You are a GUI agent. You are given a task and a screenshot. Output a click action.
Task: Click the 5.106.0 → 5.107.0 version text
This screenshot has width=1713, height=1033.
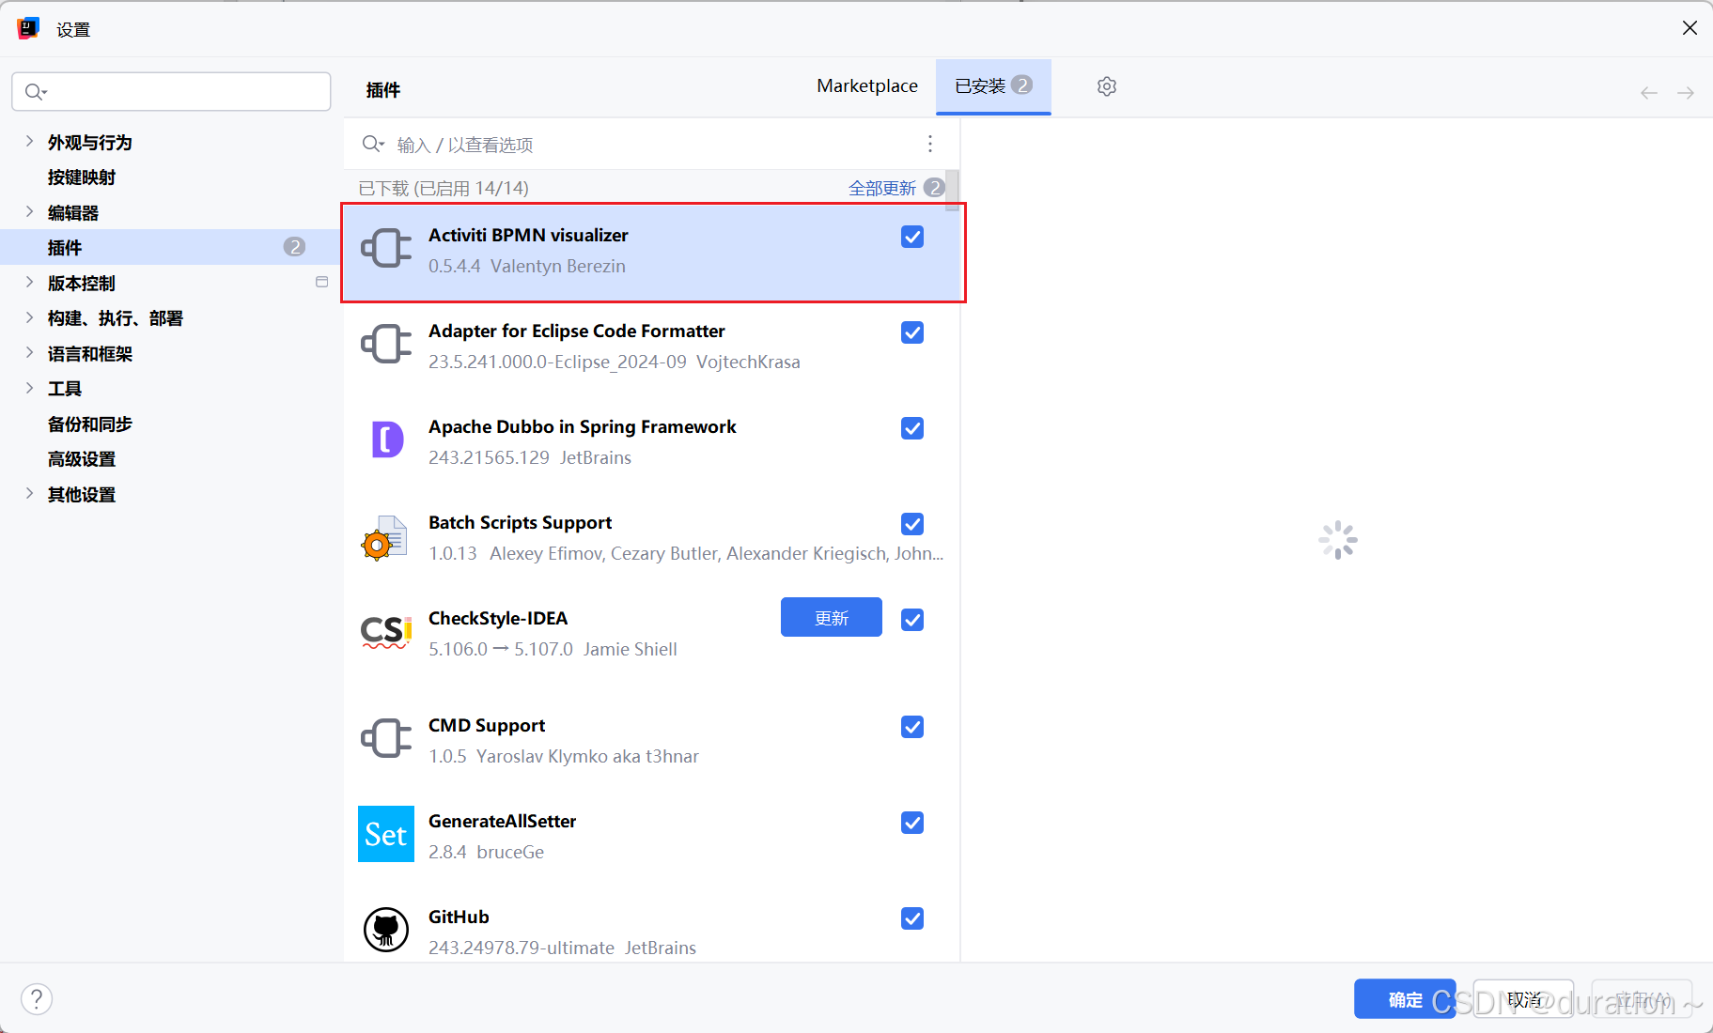pos(501,649)
